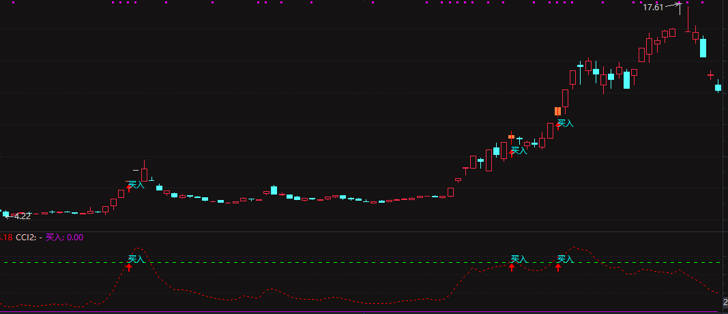The image size is (728, 314).
Task: Click rightmost 买入 label in CCI panel
Action: point(566,259)
